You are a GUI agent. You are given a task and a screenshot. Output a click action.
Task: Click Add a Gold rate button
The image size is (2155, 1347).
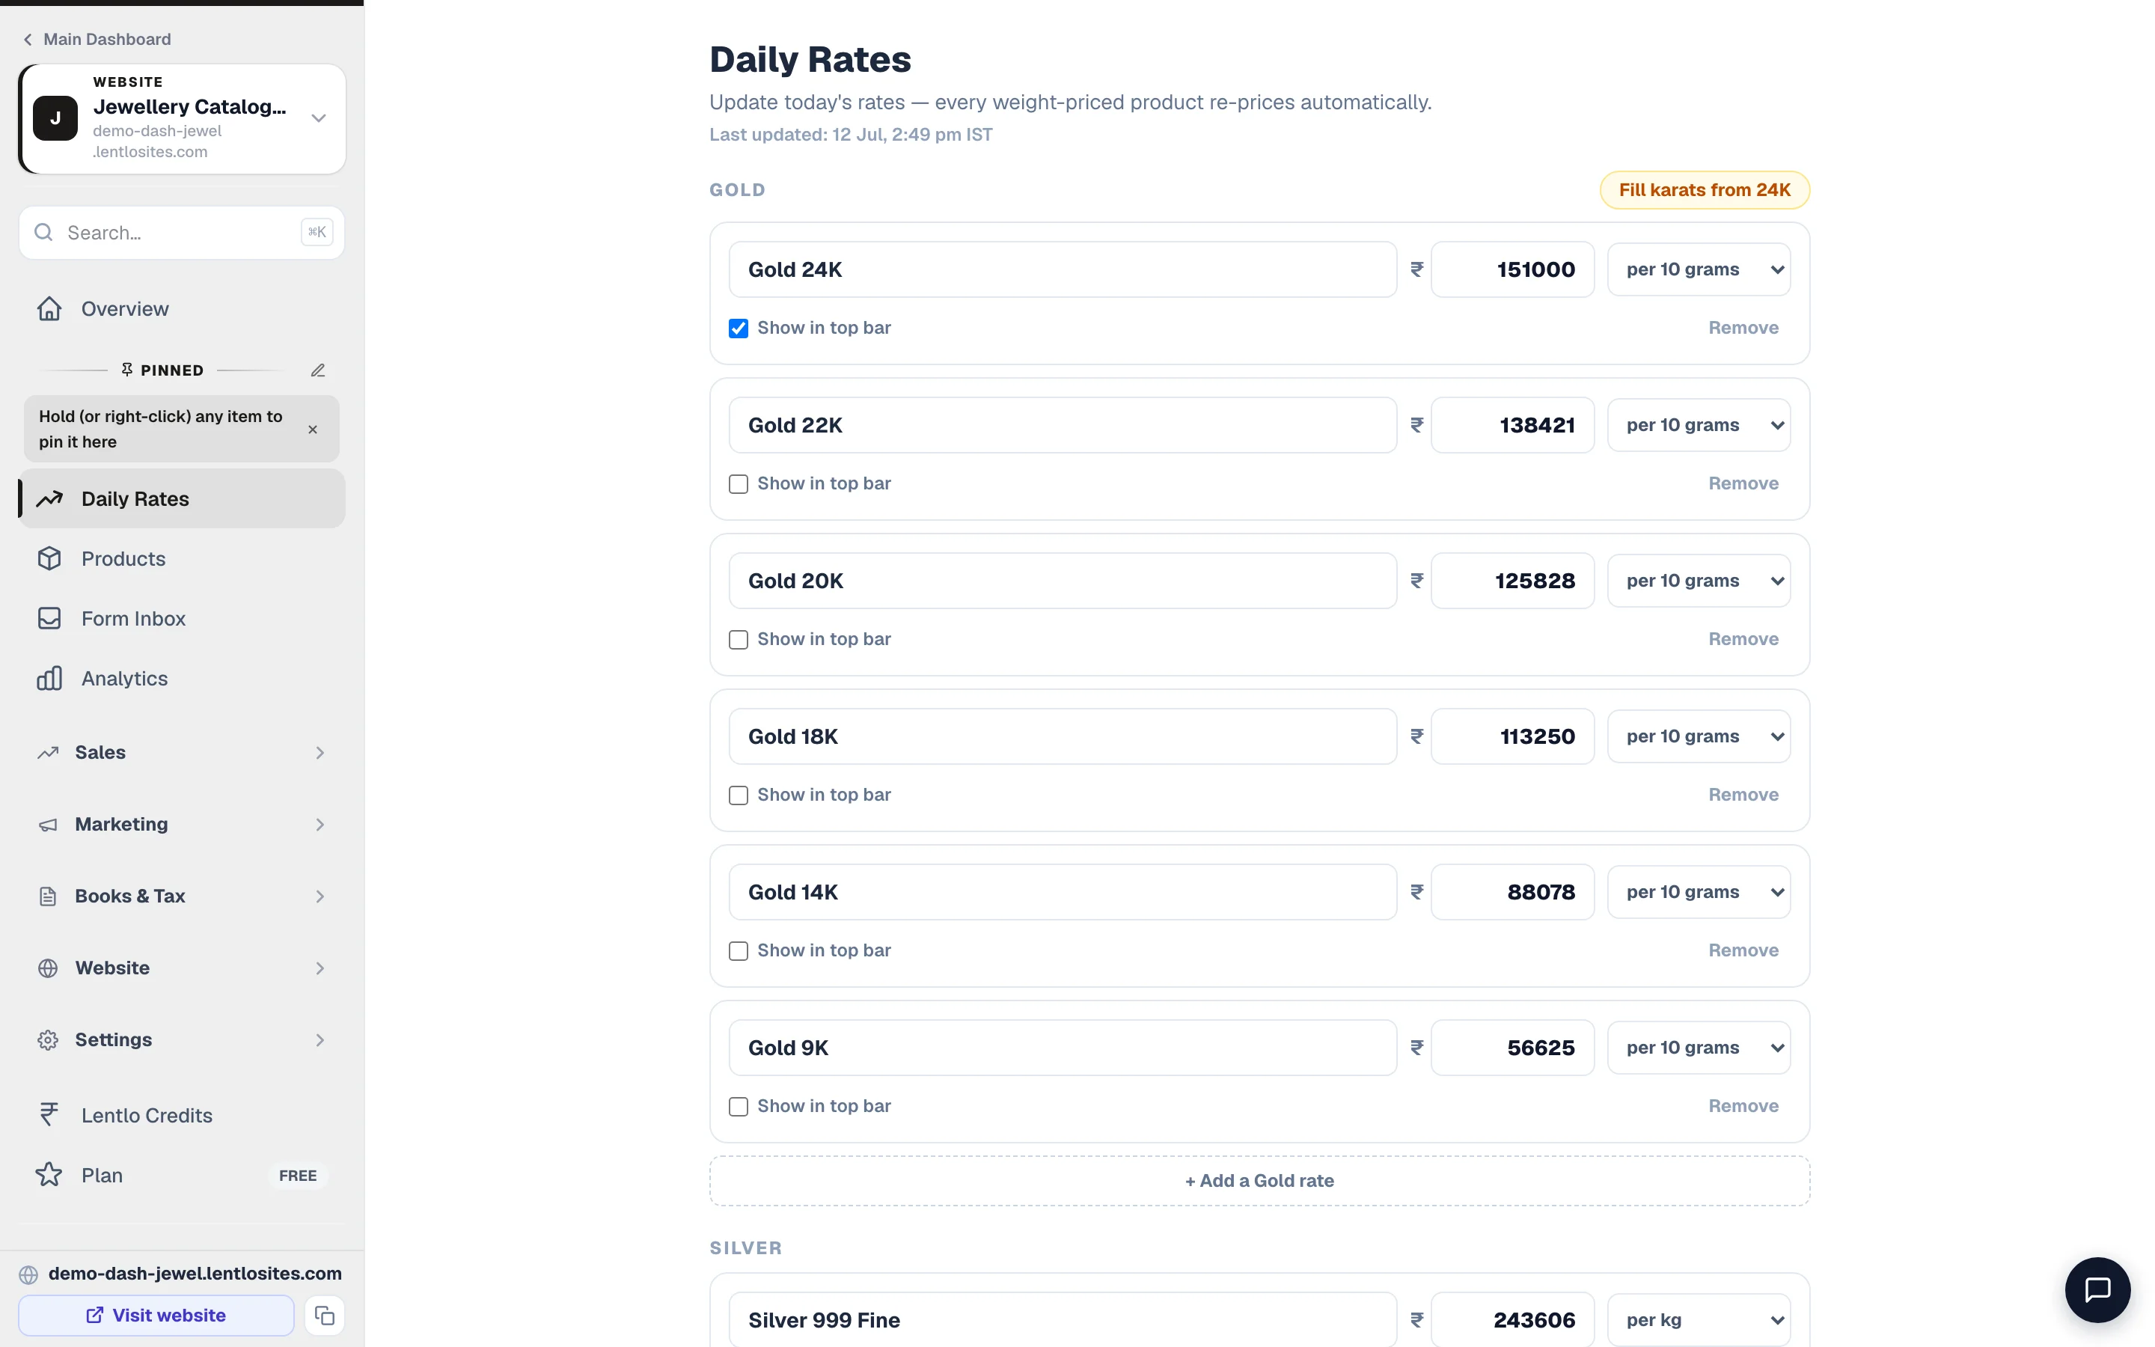(1259, 1180)
